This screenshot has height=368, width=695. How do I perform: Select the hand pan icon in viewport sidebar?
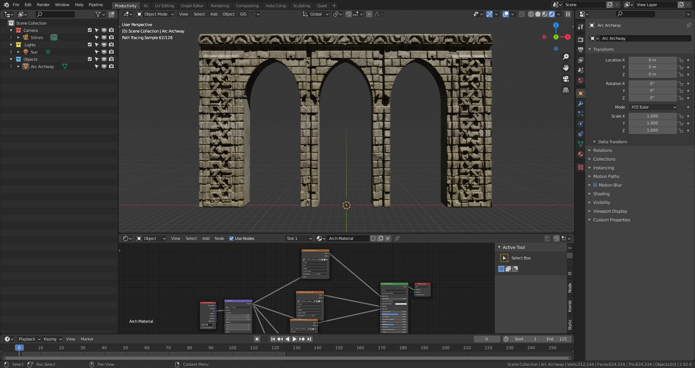566,68
